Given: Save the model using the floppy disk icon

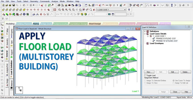Looking at the screenshot, I should [14, 5].
